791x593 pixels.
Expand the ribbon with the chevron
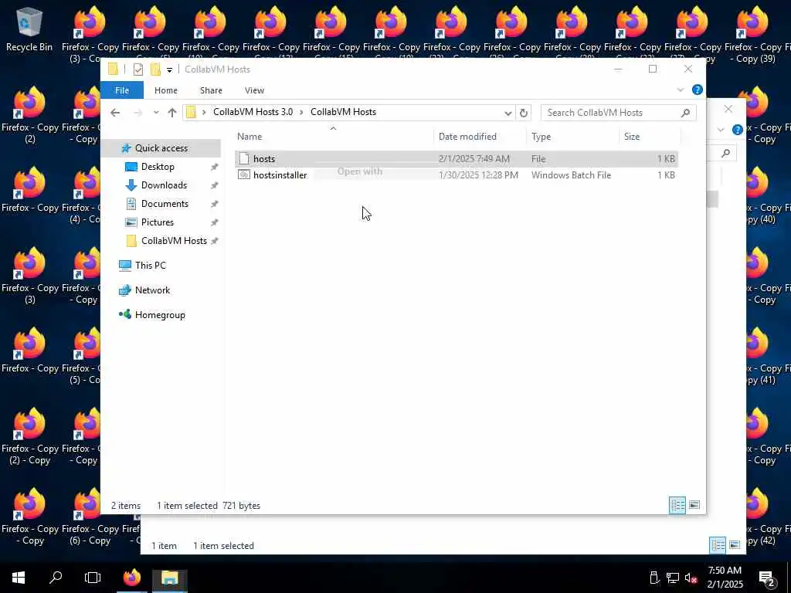[x=680, y=90]
